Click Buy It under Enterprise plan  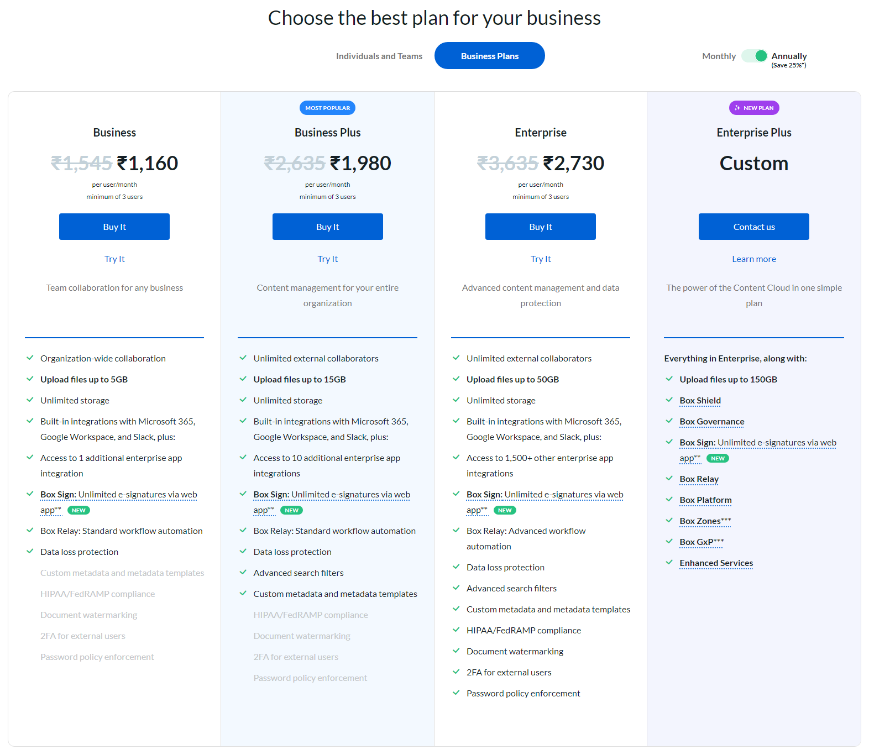541,227
